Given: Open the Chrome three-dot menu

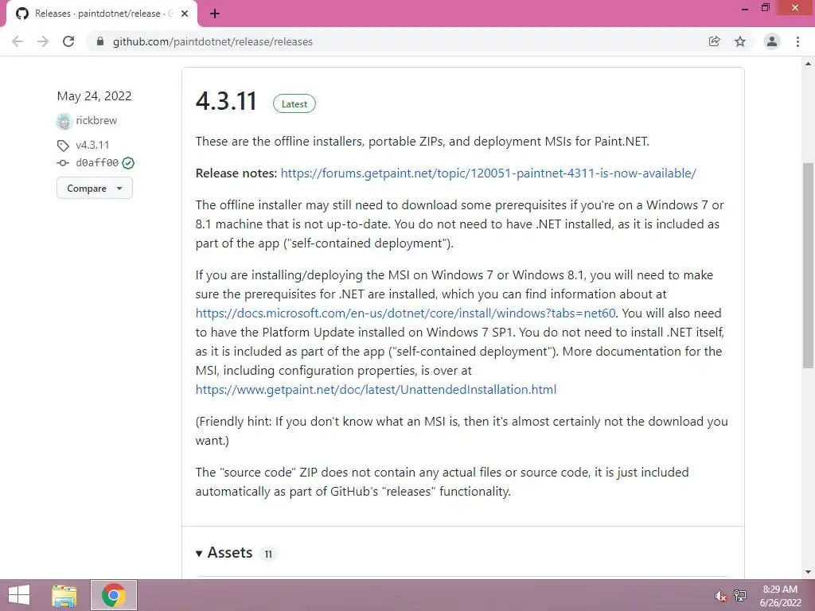Looking at the screenshot, I should point(797,41).
